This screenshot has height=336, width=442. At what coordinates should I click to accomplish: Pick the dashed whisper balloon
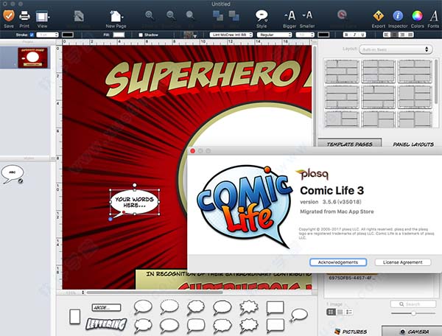pos(169,307)
